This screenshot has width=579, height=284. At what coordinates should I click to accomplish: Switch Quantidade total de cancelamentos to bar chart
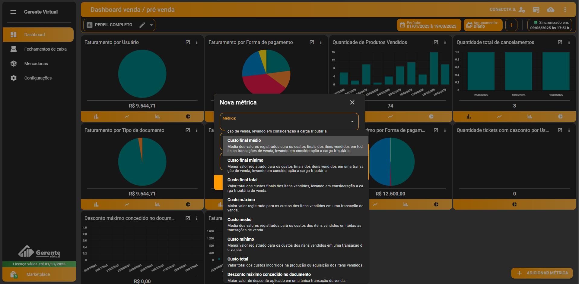pyautogui.click(x=469, y=117)
